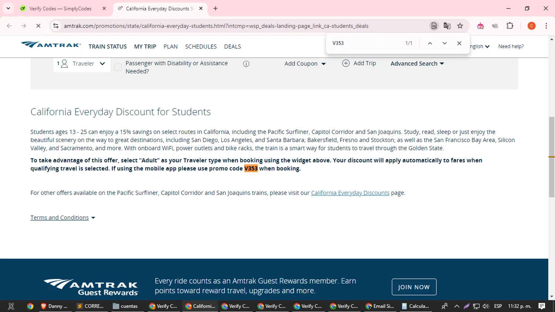This screenshot has width=555, height=312.
Task: Open the notification center icon
Action: (x=542, y=306)
